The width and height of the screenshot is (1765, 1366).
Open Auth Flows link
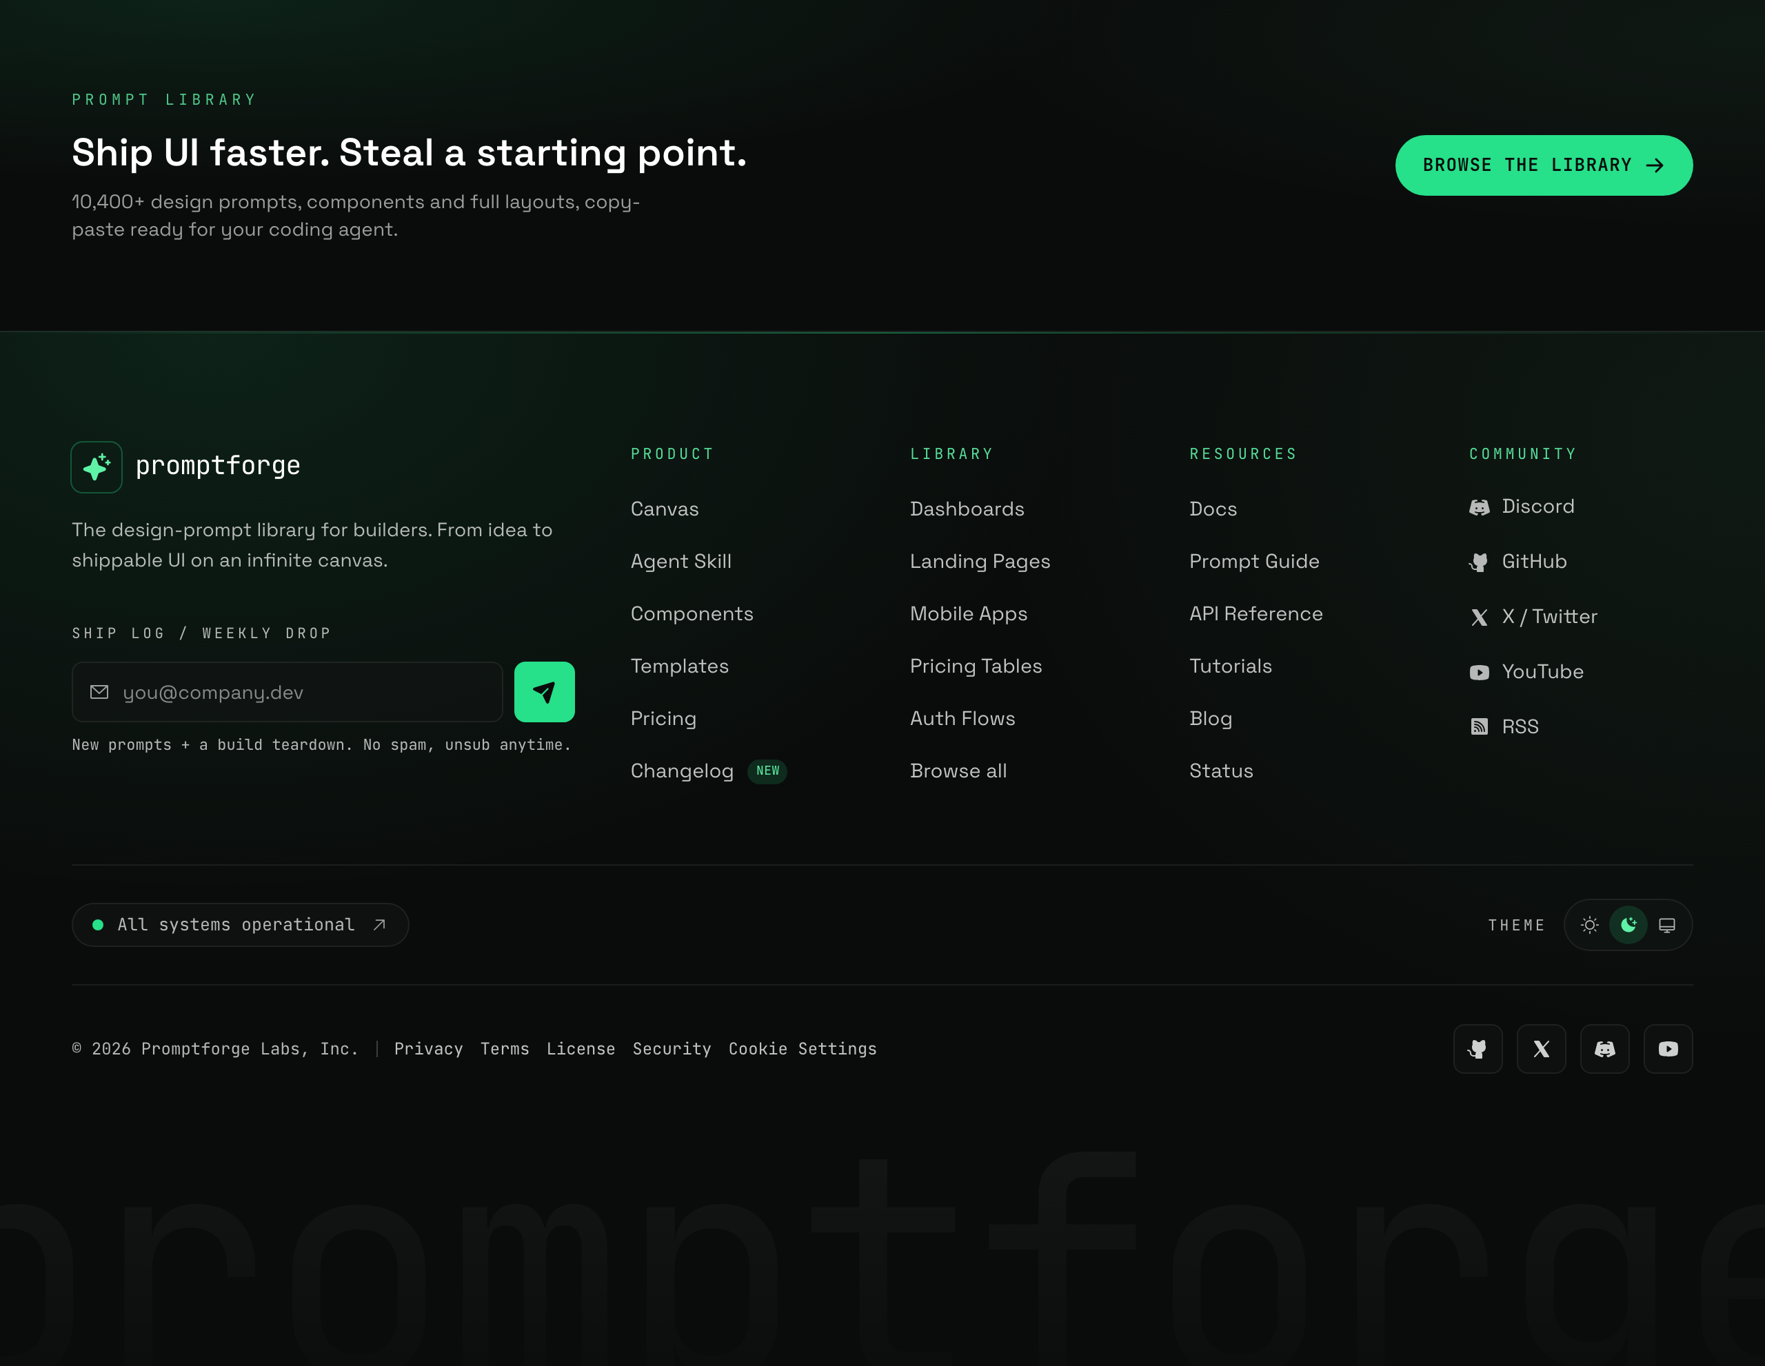pos(962,719)
